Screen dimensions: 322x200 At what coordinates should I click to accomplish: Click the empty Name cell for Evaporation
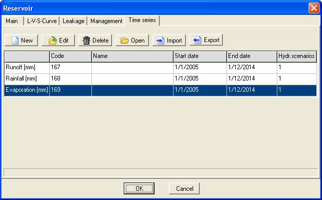pos(132,90)
